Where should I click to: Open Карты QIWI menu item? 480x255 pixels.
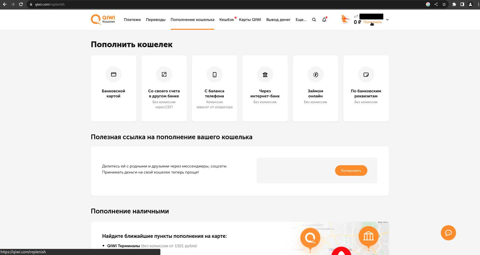pos(250,20)
